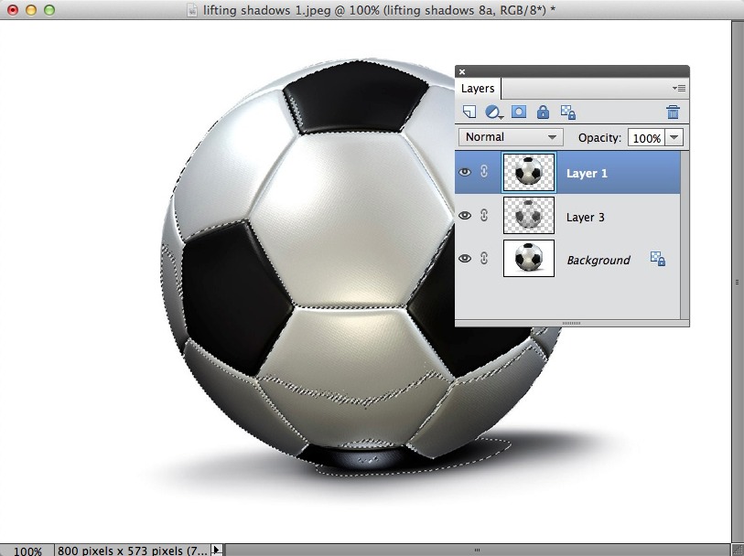744x556 pixels.
Task: Click the Lock transparent pixels icon
Action: [567, 112]
